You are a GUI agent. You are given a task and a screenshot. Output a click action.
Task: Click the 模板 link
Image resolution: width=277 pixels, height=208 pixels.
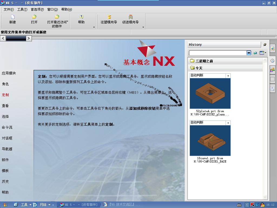click(x=5, y=171)
